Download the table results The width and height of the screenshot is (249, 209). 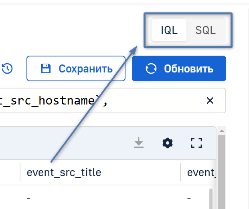click(139, 143)
